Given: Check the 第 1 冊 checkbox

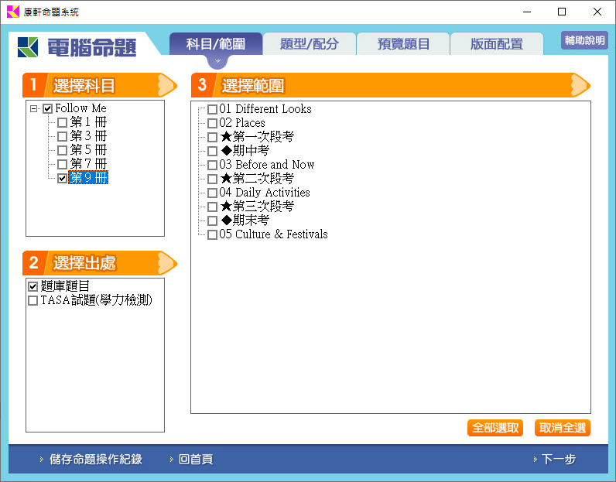Looking at the screenshot, I should click(x=62, y=122).
